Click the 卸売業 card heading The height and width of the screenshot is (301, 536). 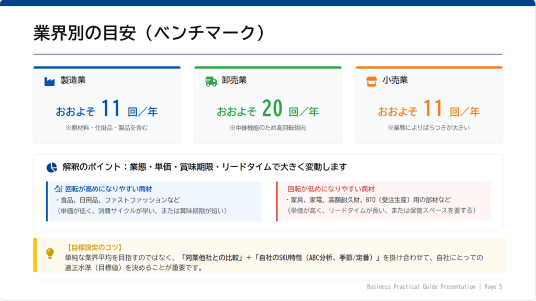point(234,80)
